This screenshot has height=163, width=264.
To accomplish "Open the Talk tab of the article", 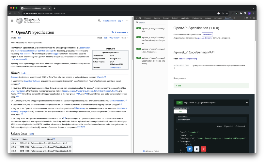I will coord(20,38).
